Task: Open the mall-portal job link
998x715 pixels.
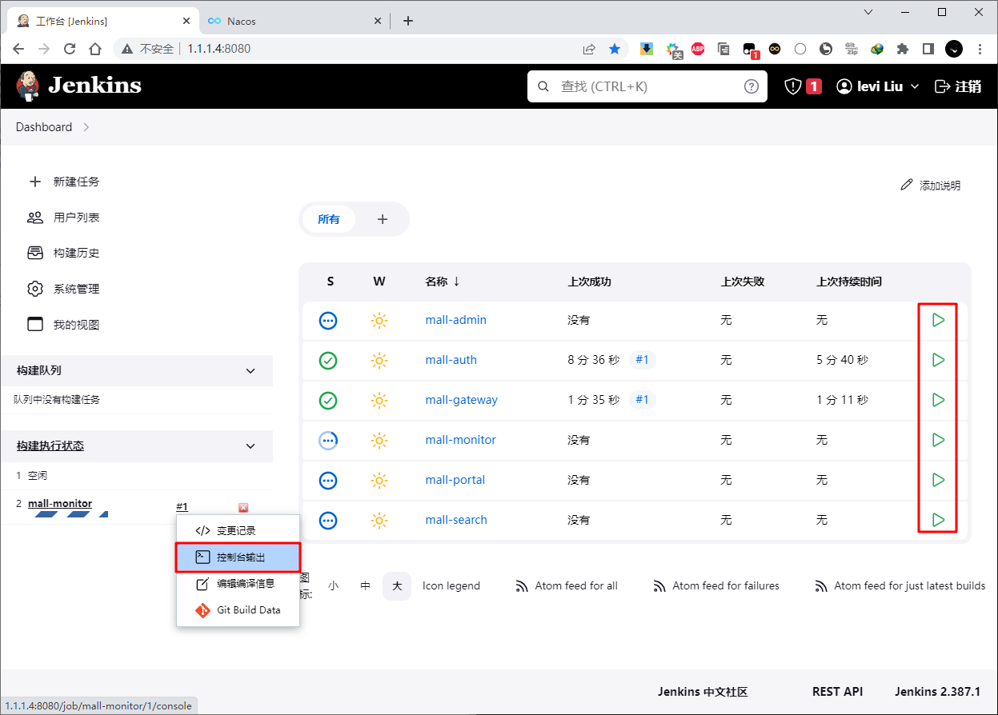Action: click(455, 480)
